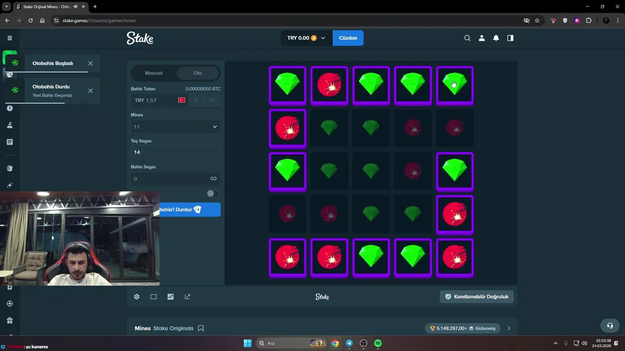
Task: Open live support headset button
Action: tap(610, 325)
